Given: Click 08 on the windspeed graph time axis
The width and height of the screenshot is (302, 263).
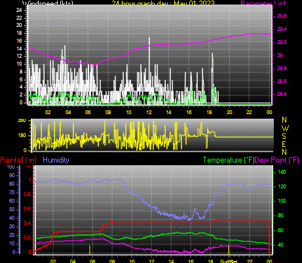Looking at the screenshot, I should click(108, 112).
